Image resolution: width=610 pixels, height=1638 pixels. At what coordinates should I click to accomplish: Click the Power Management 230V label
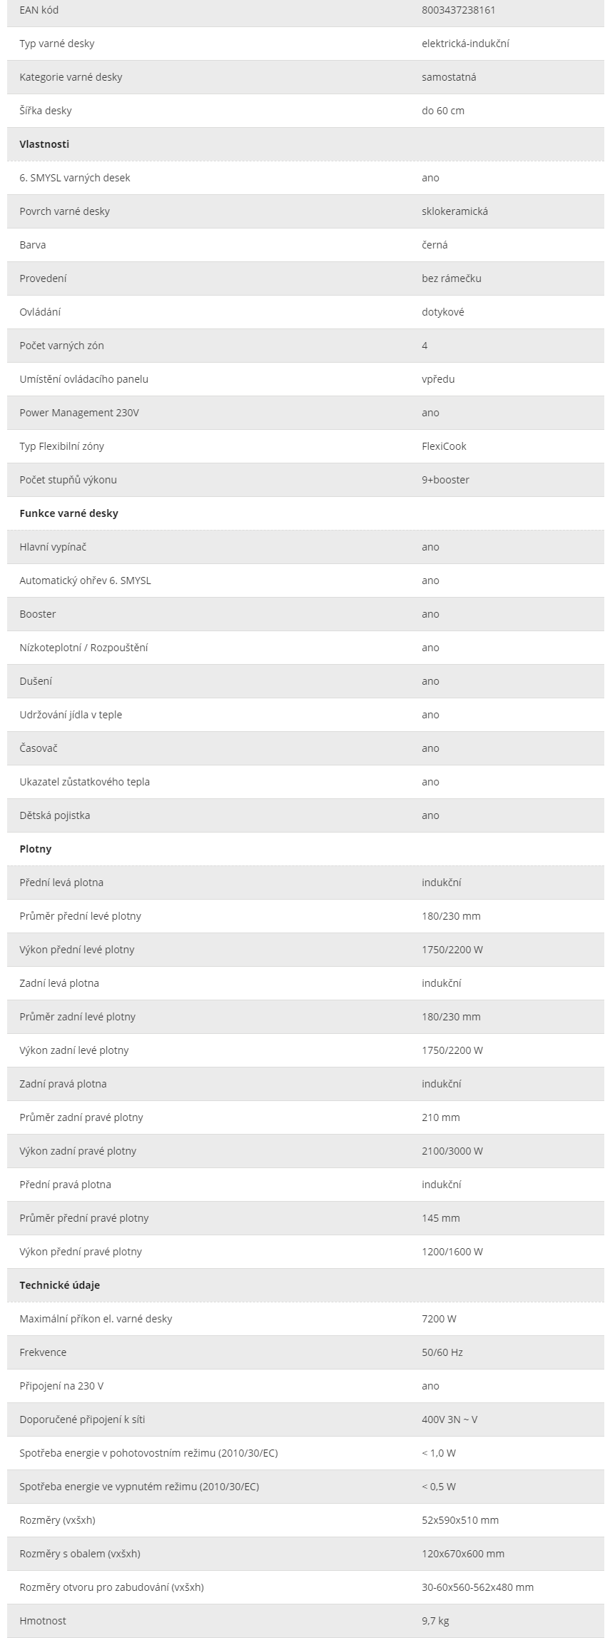[x=79, y=413]
